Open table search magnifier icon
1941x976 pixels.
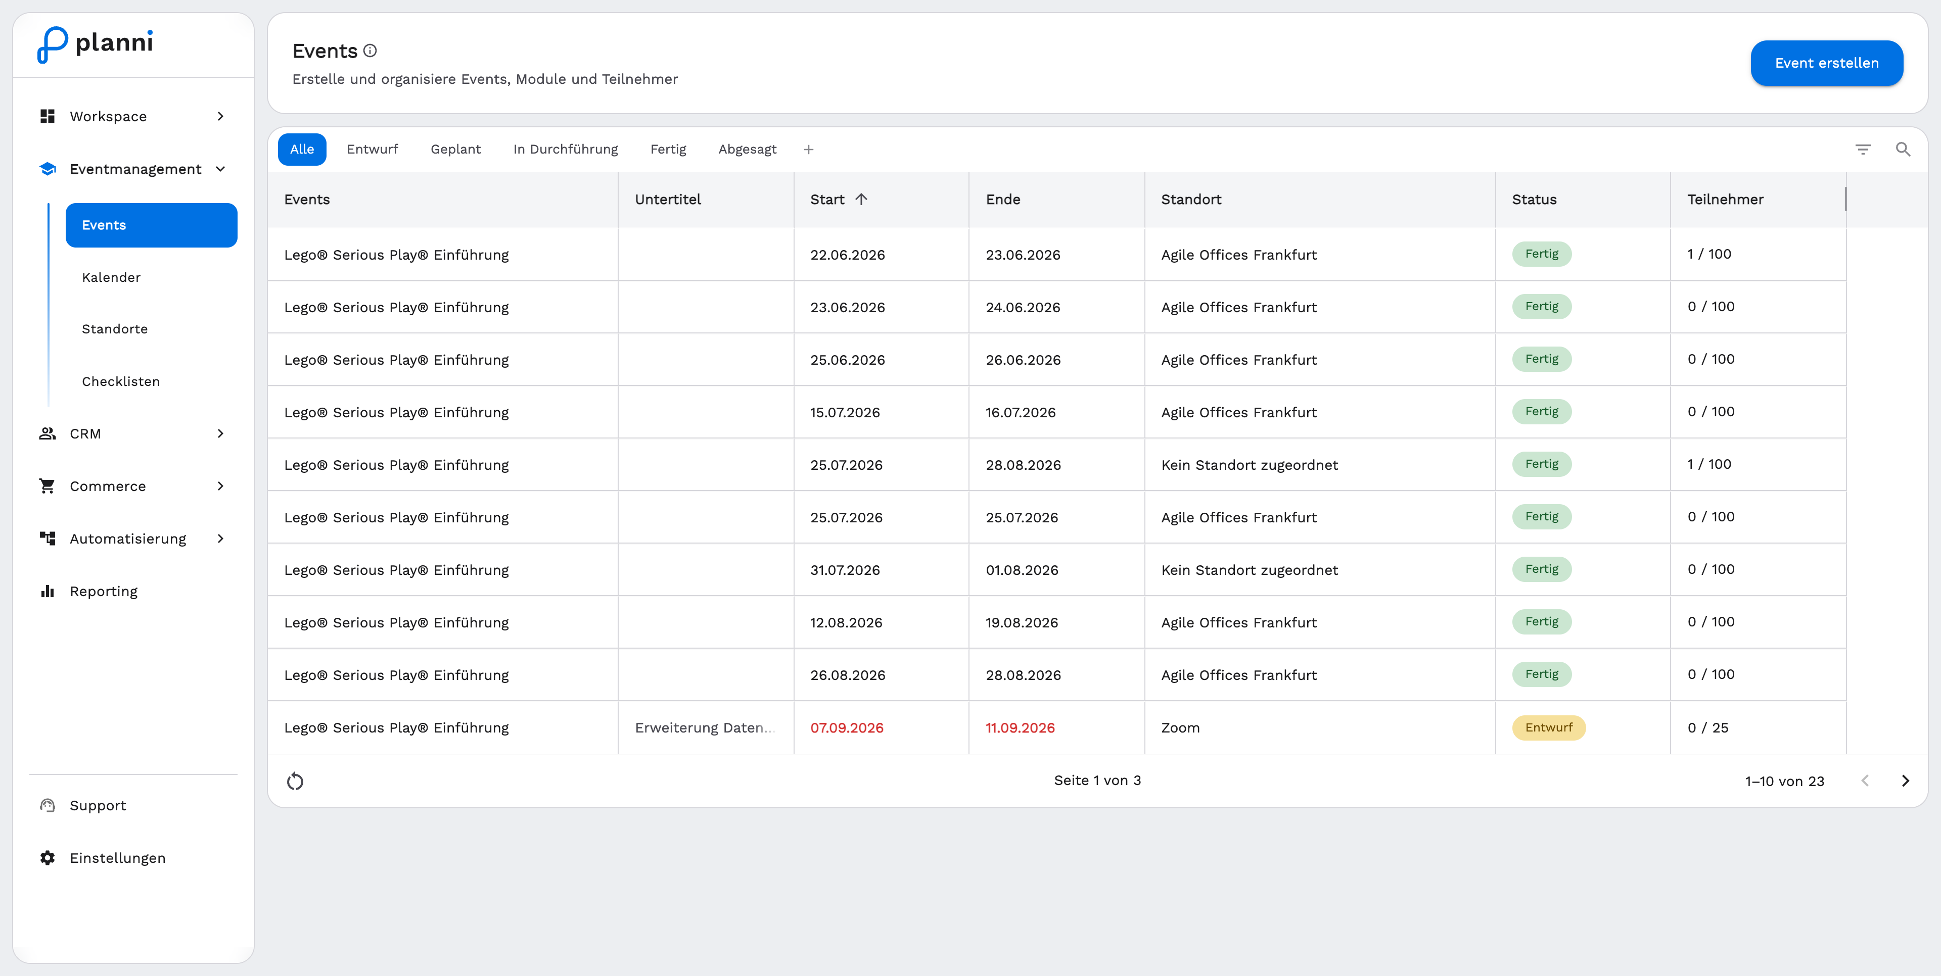[x=1903, y=149]
